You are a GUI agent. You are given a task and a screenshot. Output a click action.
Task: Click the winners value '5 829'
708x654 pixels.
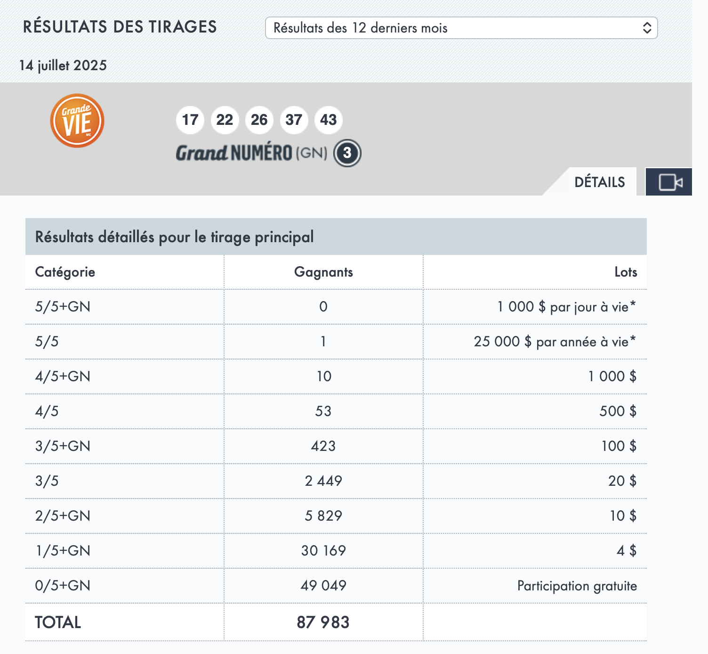click(323, 516)
